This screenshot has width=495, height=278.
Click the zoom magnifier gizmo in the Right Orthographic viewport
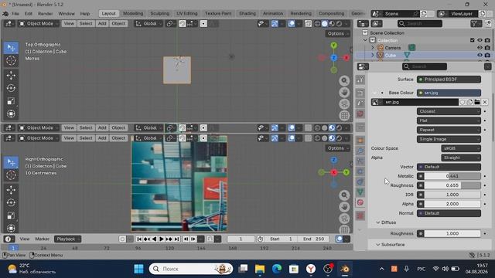(344, 195)
